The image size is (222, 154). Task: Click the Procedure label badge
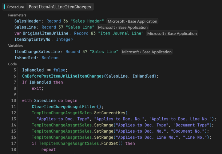coord(15,7)
